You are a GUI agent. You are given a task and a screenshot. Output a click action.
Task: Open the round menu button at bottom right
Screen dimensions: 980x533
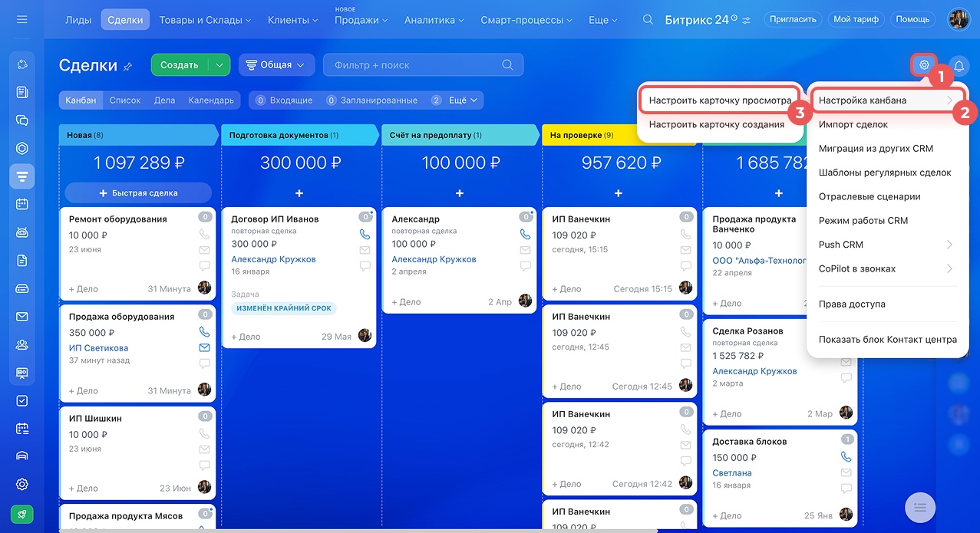921,507
